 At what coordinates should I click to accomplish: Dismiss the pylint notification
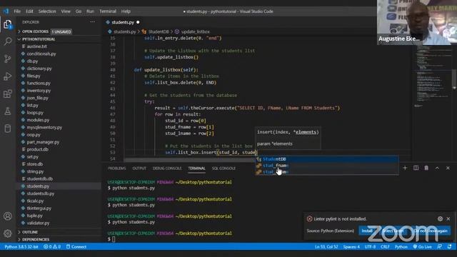click(448, 218)
